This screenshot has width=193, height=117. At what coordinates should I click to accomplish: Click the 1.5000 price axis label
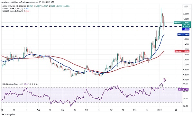[186, 39]
